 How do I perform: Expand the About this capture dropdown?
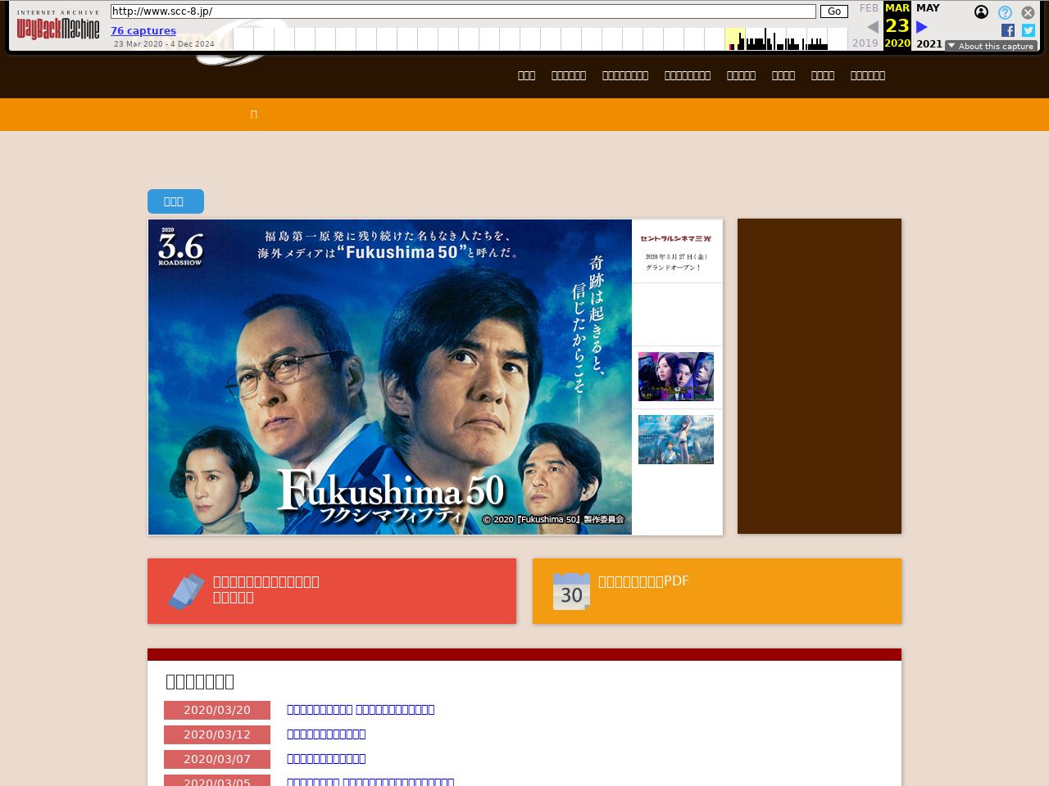pos(991,46)
